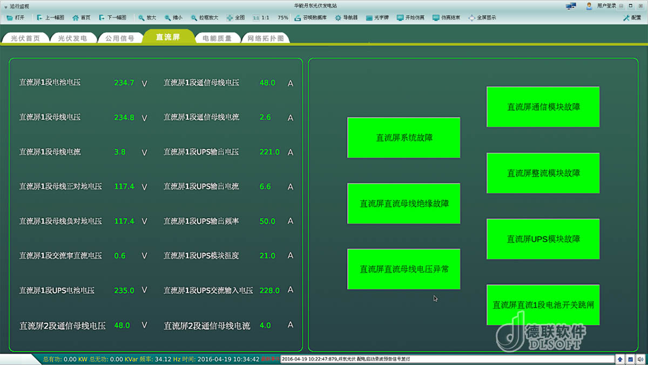The width and height of the screenshot is (648, 365).
Task: Select the 拉框放大 box zoom tool
Action: point(194,18)
